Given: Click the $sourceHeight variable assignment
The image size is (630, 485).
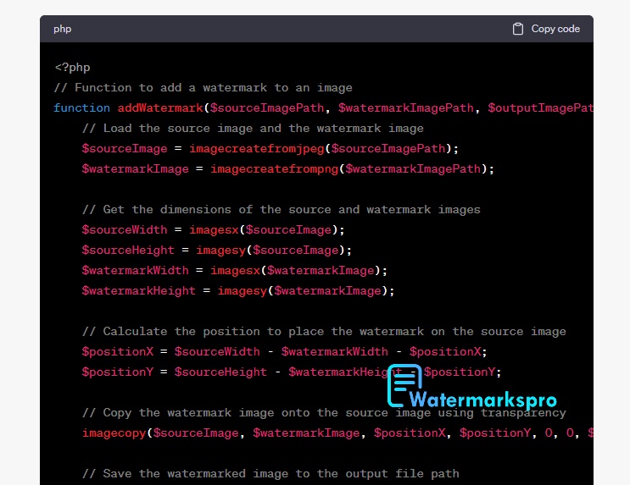Looking at the screenshot, I should click(128, 251).
